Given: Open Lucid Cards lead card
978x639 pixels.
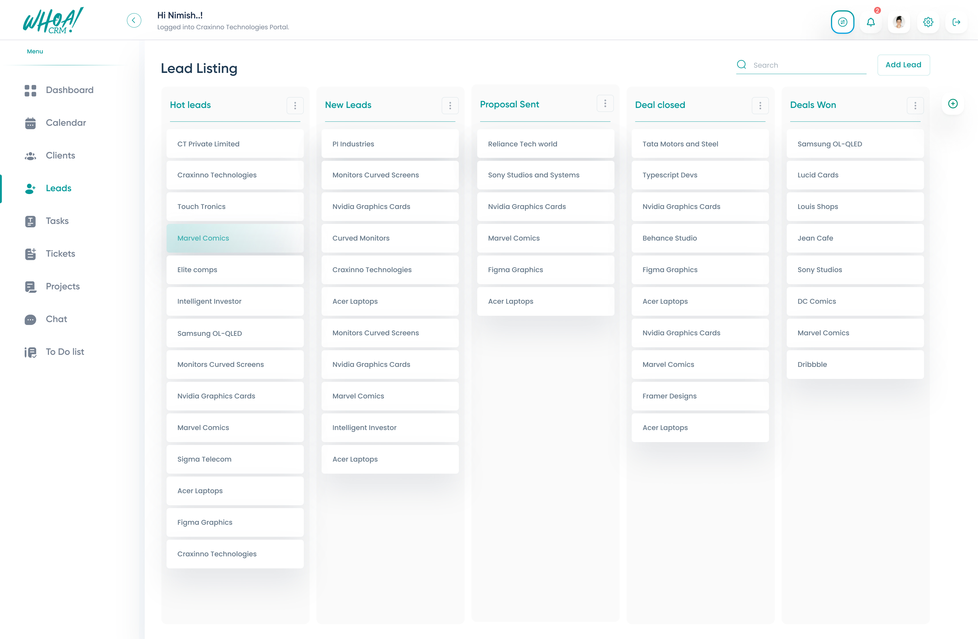Looking at the screenshot, I should pyautogui.click(x=855, y=175).
